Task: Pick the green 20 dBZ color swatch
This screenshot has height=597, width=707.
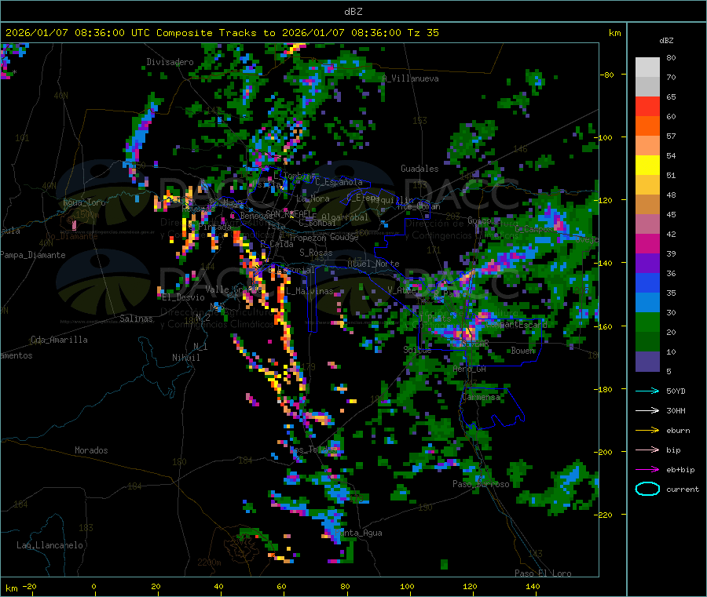Action: coord(647,322)
